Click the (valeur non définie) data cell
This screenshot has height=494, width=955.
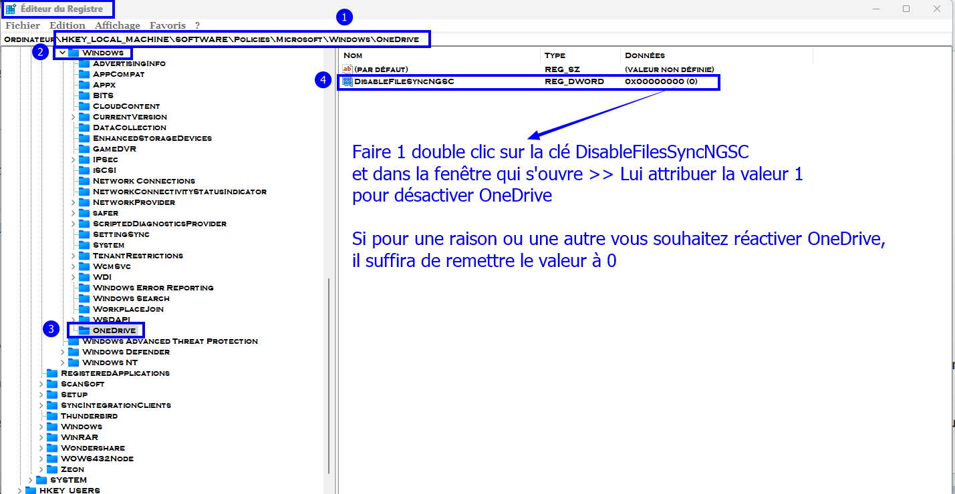click(x=670, y=69)
